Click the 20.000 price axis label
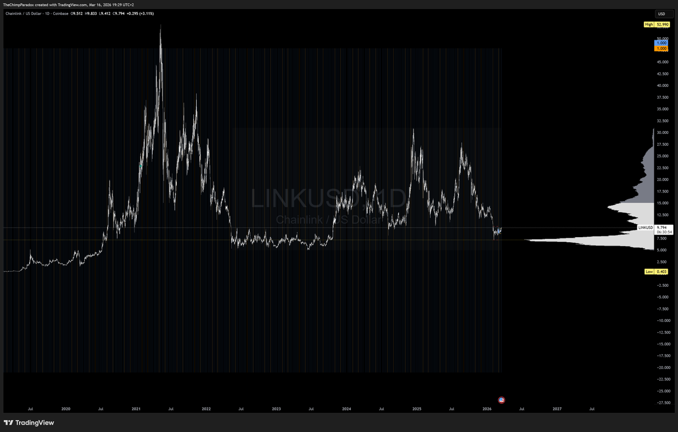 tap(662, 180)
